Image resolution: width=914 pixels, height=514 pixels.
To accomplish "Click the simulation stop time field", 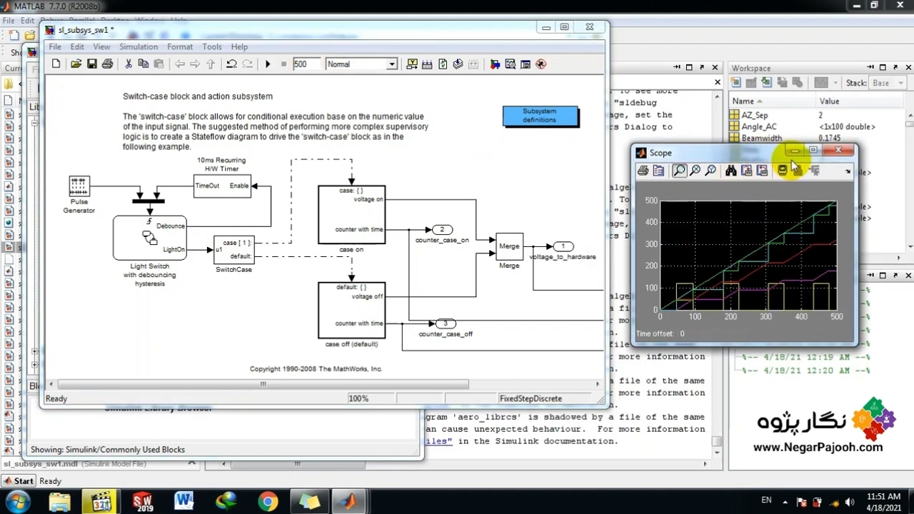I will tap(306, 64).
